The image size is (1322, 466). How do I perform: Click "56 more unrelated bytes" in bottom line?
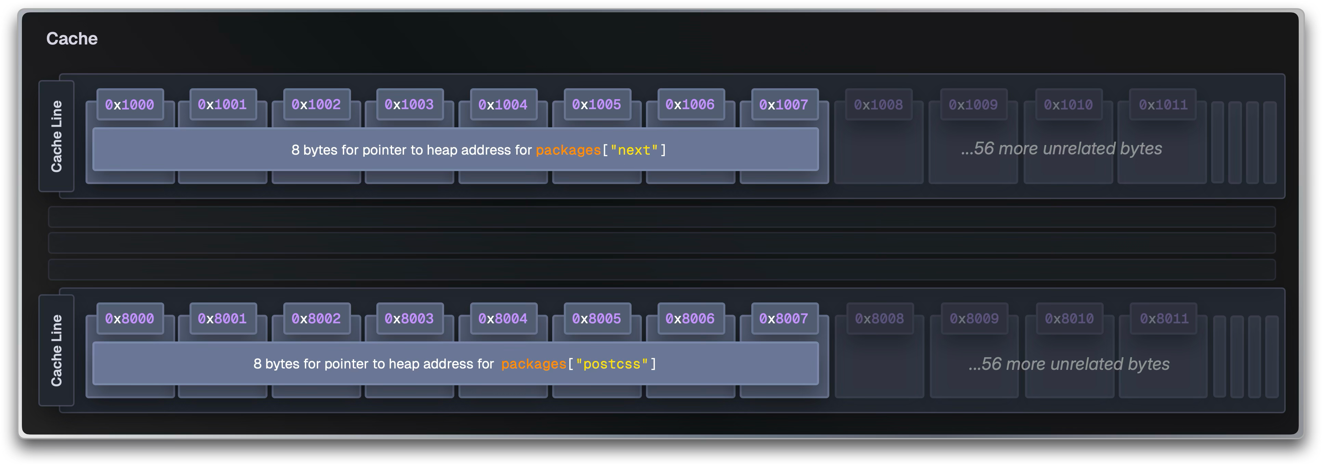(x=1068, y=364)
